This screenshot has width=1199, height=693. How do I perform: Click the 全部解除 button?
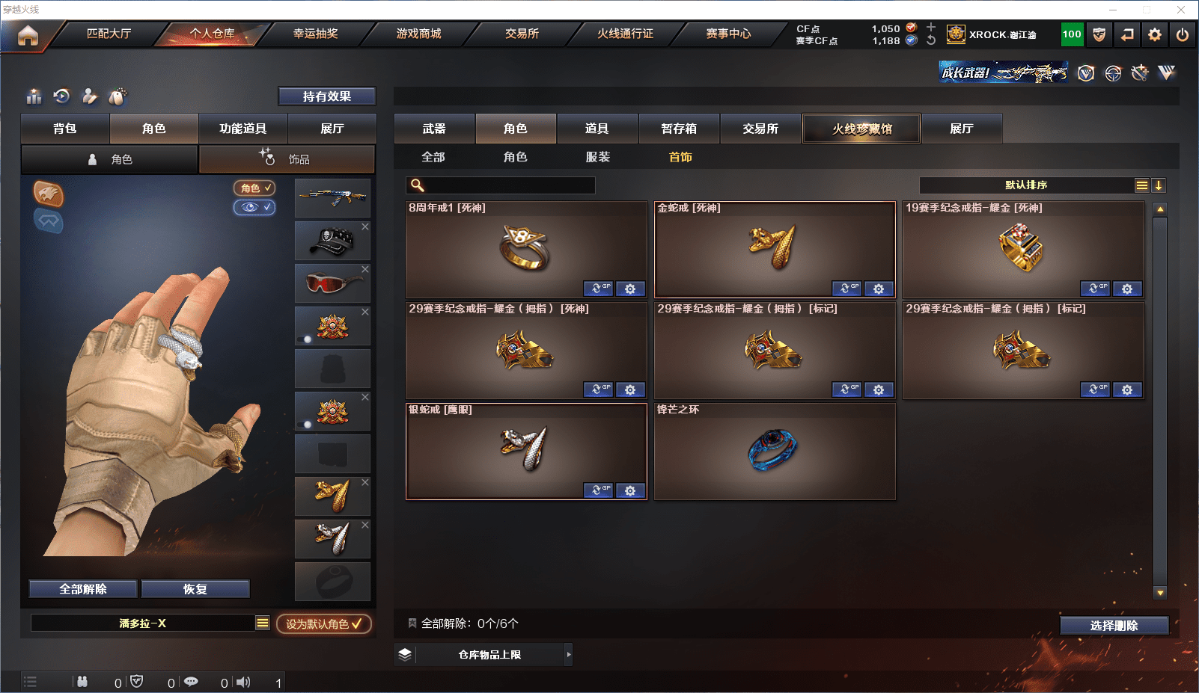pos(83,589)
